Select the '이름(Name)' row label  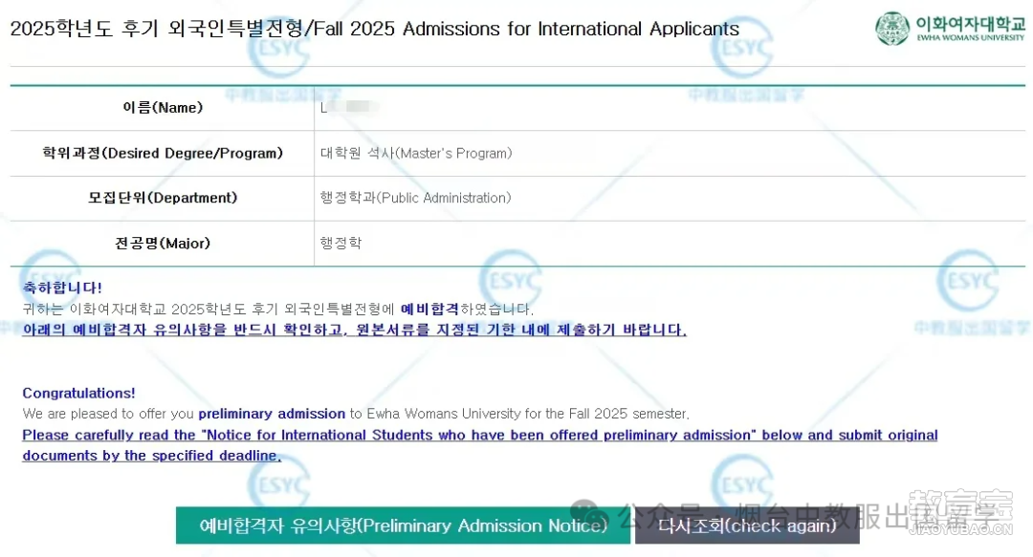[x=163, y=107]
